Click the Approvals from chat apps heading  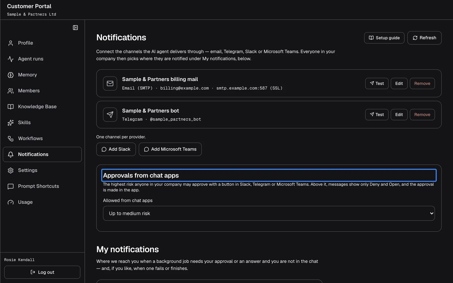click(269, 175)
